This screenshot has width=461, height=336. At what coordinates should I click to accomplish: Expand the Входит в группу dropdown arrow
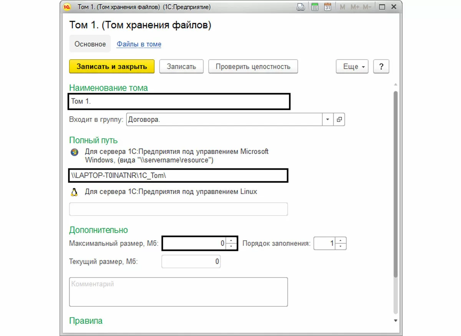[328, 120]
